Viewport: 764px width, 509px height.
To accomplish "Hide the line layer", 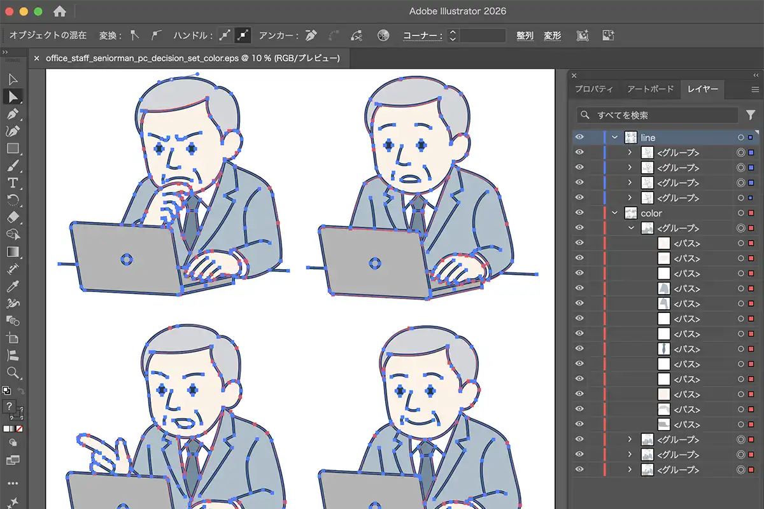I will [579, 137].
